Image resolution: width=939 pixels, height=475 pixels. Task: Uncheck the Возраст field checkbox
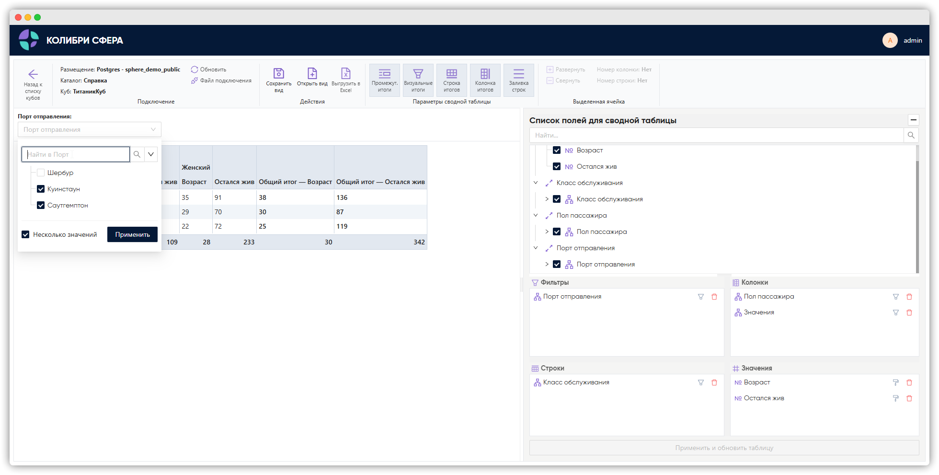557,150
